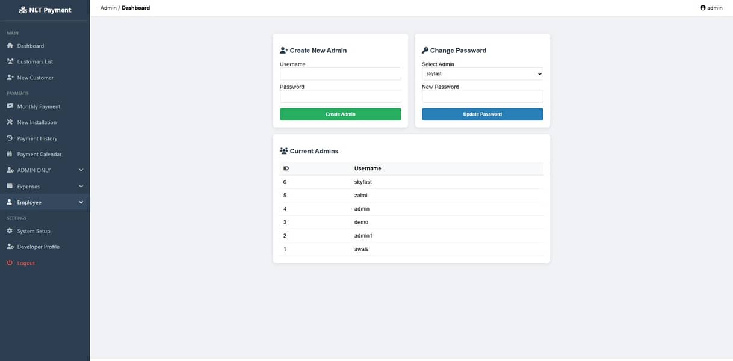Click the Logout link
The height and width of the screenshot is (361, 733).
pos(26,263)
